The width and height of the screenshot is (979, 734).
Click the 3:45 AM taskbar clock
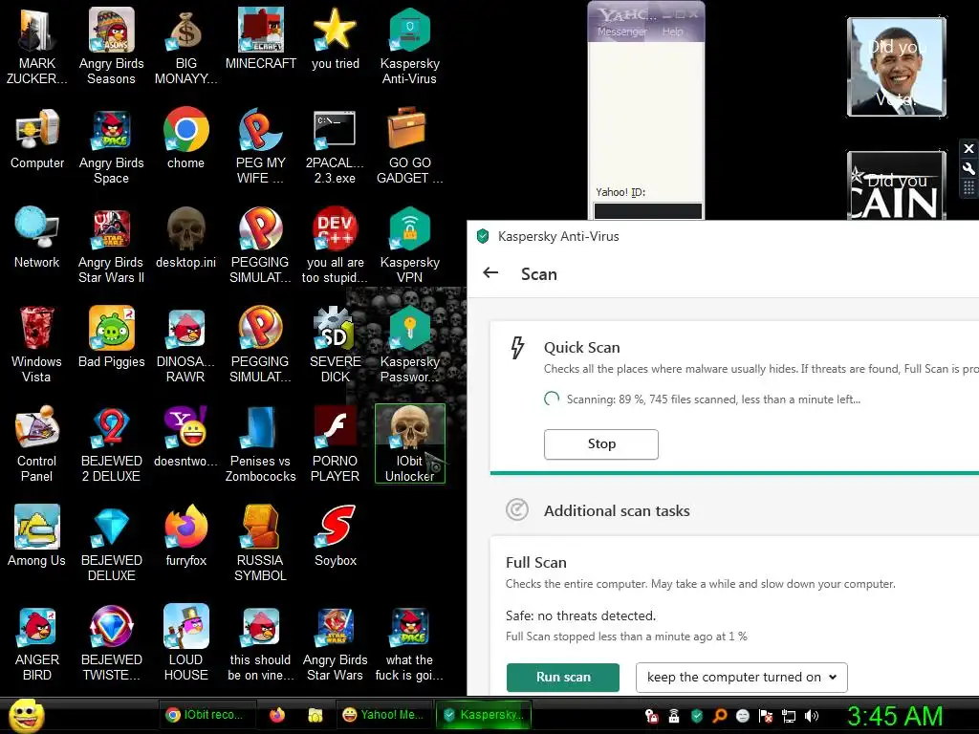click(x=895, y=716)
